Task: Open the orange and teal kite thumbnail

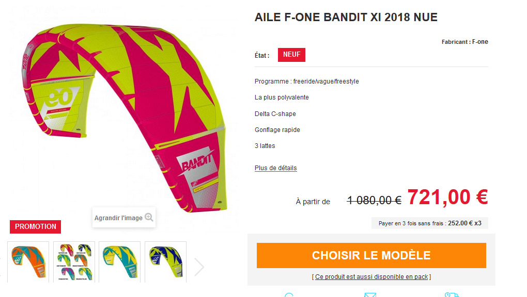Action: pyautogui.click(x=28, y=262)
